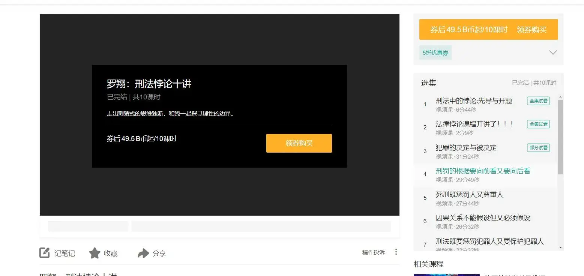Click the 5折优惠券 coupon tag
The width and height of the screenshot is (584, 276).
(435, 52)
